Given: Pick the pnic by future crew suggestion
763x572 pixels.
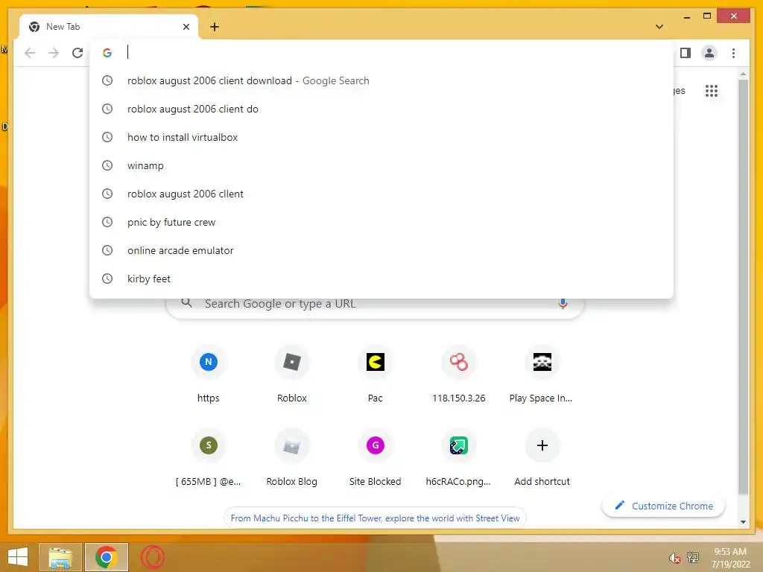Looking at the screenshot, I should point(381,222).
